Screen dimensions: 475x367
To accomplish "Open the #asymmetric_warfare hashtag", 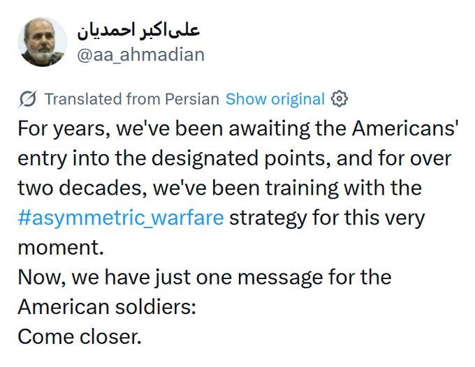I will (121, 217).
